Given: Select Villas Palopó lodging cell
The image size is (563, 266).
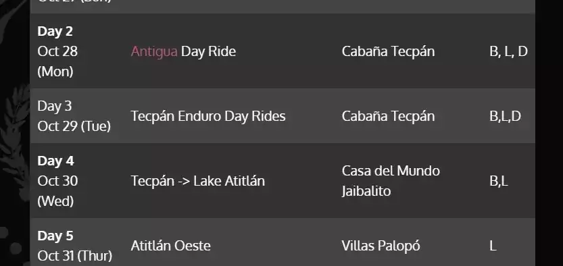Looking at the screenshot, I should [x=381, y=246].
